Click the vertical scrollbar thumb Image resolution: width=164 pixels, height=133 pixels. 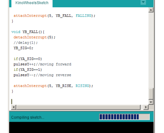(x=151, y=94)
